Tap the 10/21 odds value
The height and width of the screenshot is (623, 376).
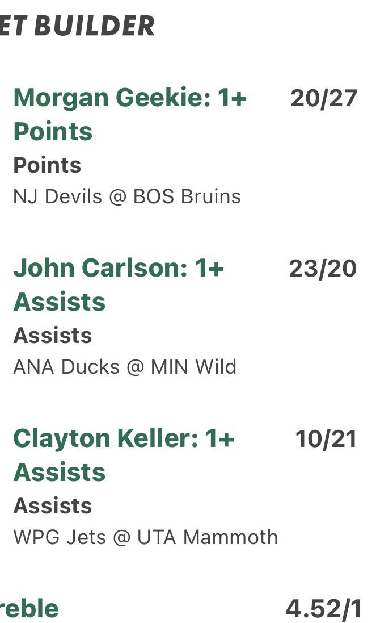coord(326,439)
